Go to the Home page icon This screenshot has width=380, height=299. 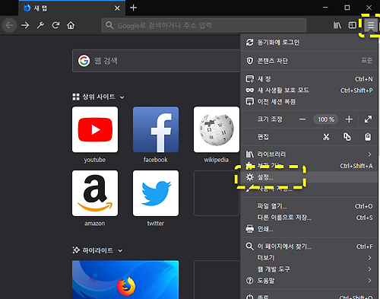pos(71,25)
